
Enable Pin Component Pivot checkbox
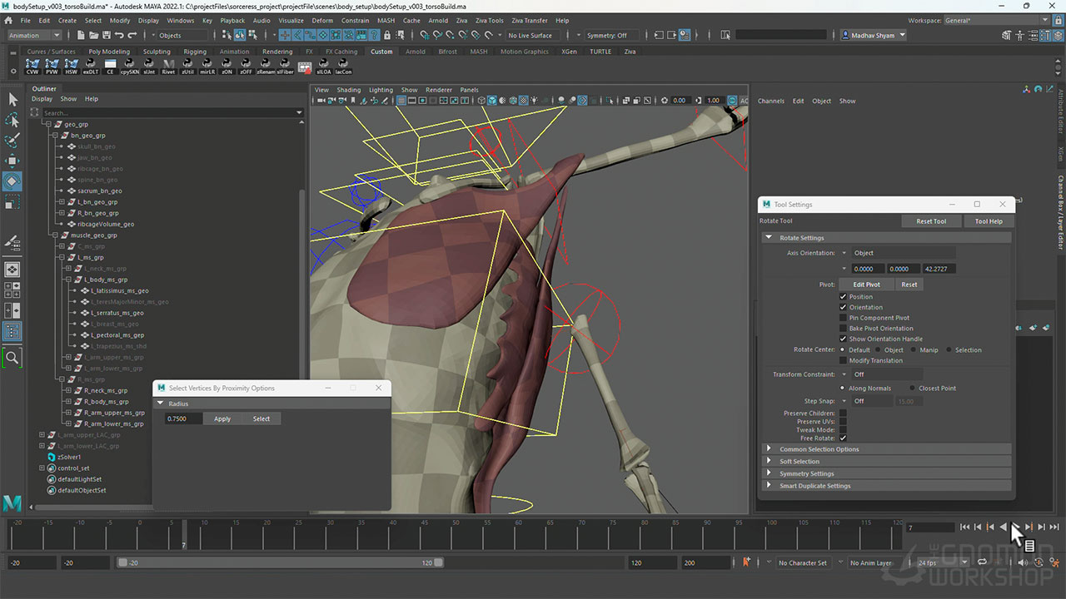click(843, 318)
